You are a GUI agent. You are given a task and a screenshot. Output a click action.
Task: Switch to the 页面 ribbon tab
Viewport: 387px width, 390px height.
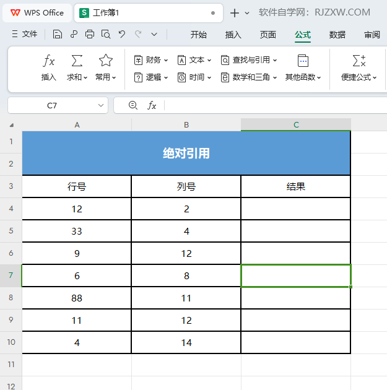[x=268, y=35]
